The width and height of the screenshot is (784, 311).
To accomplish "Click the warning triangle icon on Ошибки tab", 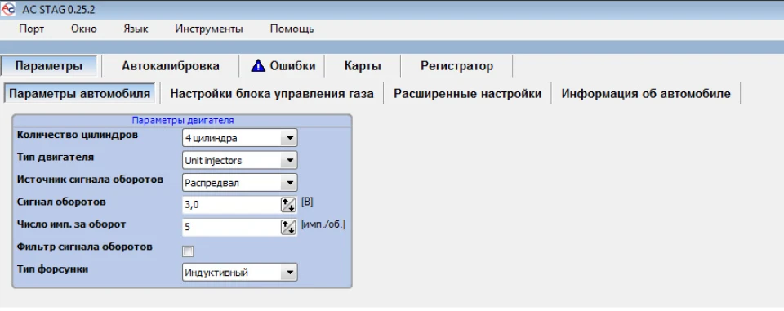I will 258,65.
